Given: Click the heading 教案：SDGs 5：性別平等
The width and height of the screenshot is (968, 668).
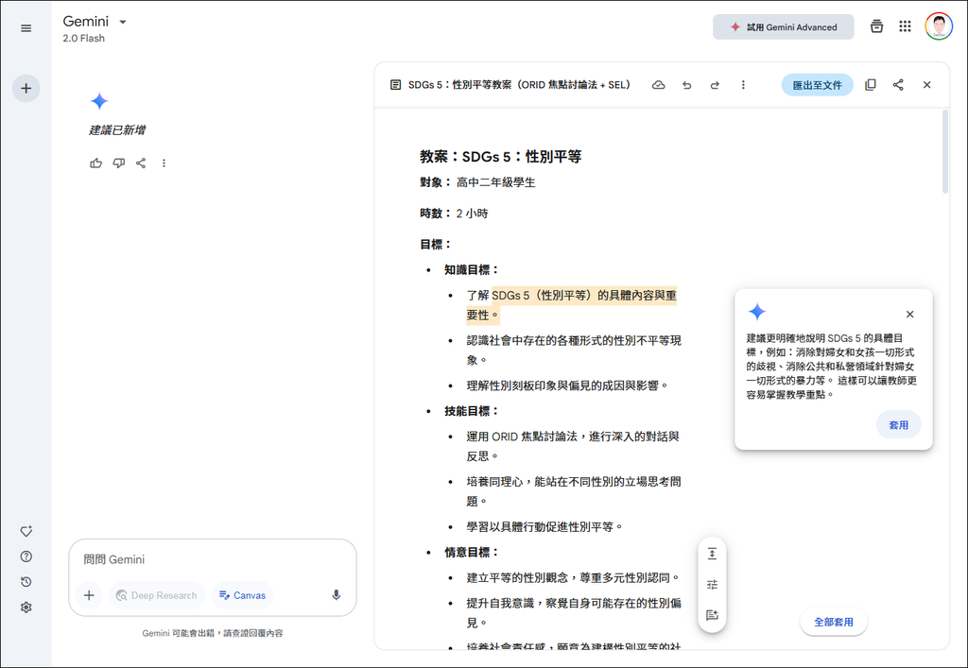Looking at the screenshot, I should tap(501, 157).
